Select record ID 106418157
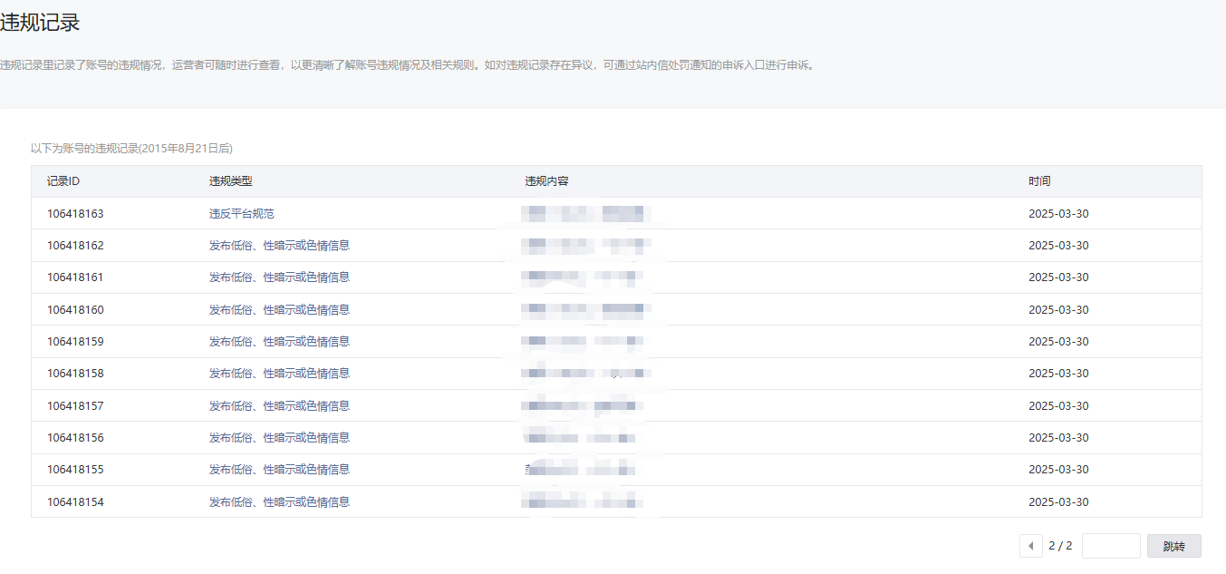Viewport: 1226px width, 574px height. click(x=75, y=406)
